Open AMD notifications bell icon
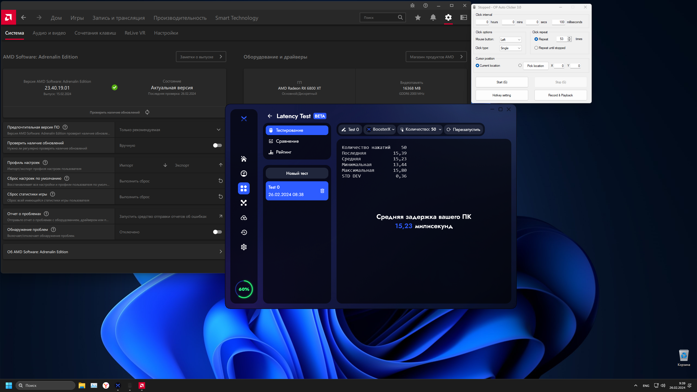This screenshot has width=697, height=392. (x=433, y=18)
